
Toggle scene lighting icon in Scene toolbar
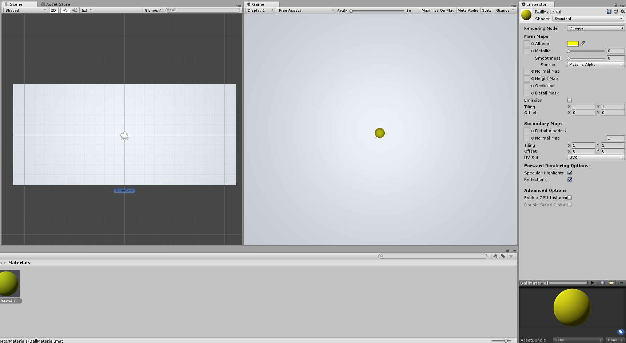pyautogui.click(x=64, y=10)
